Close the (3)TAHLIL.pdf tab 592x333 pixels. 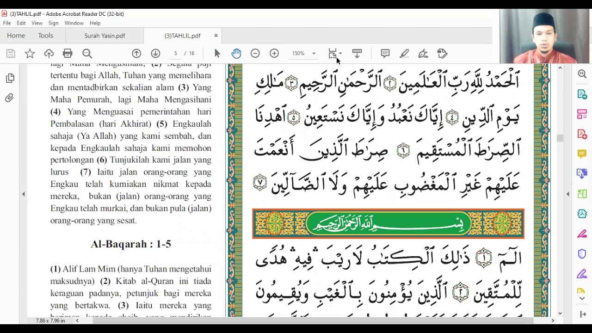[216, 36]
